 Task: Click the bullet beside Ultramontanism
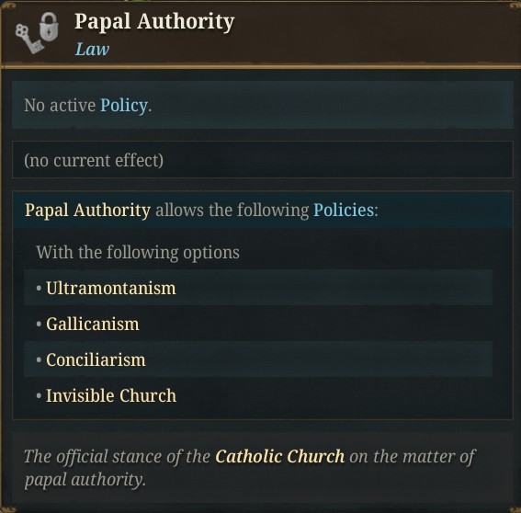39,288
